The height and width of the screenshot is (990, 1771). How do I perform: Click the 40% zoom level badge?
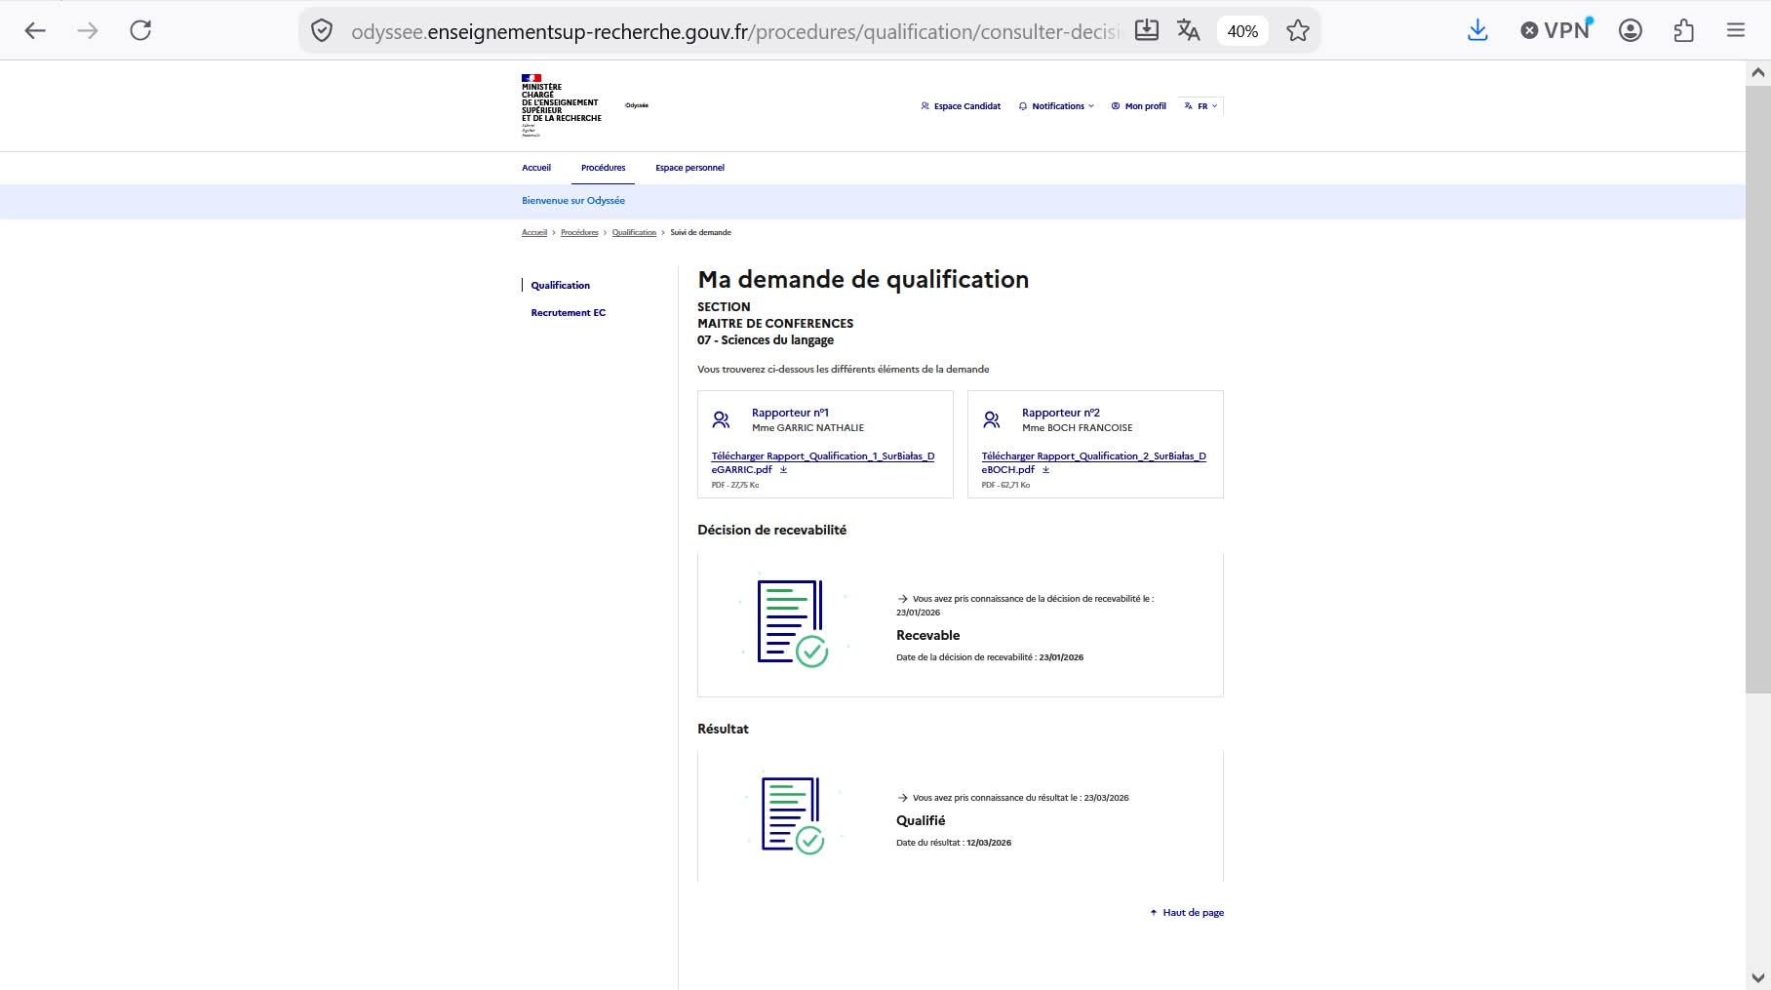(1242, 31)
